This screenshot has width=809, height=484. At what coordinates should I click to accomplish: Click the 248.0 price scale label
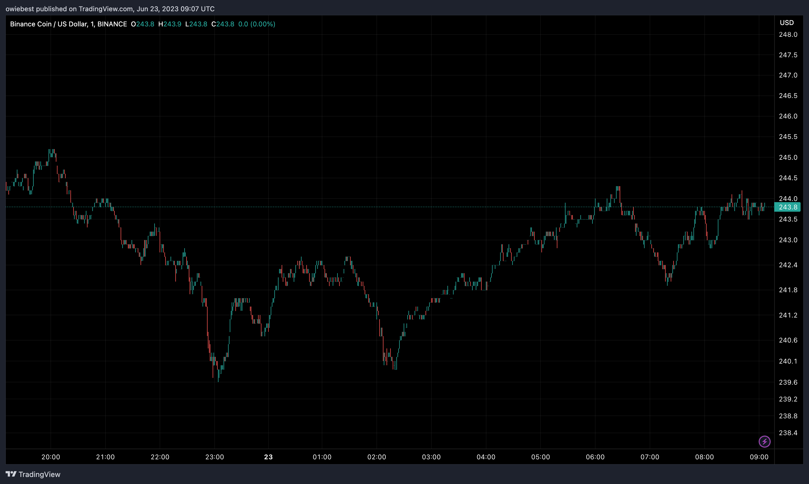[788, 35]
